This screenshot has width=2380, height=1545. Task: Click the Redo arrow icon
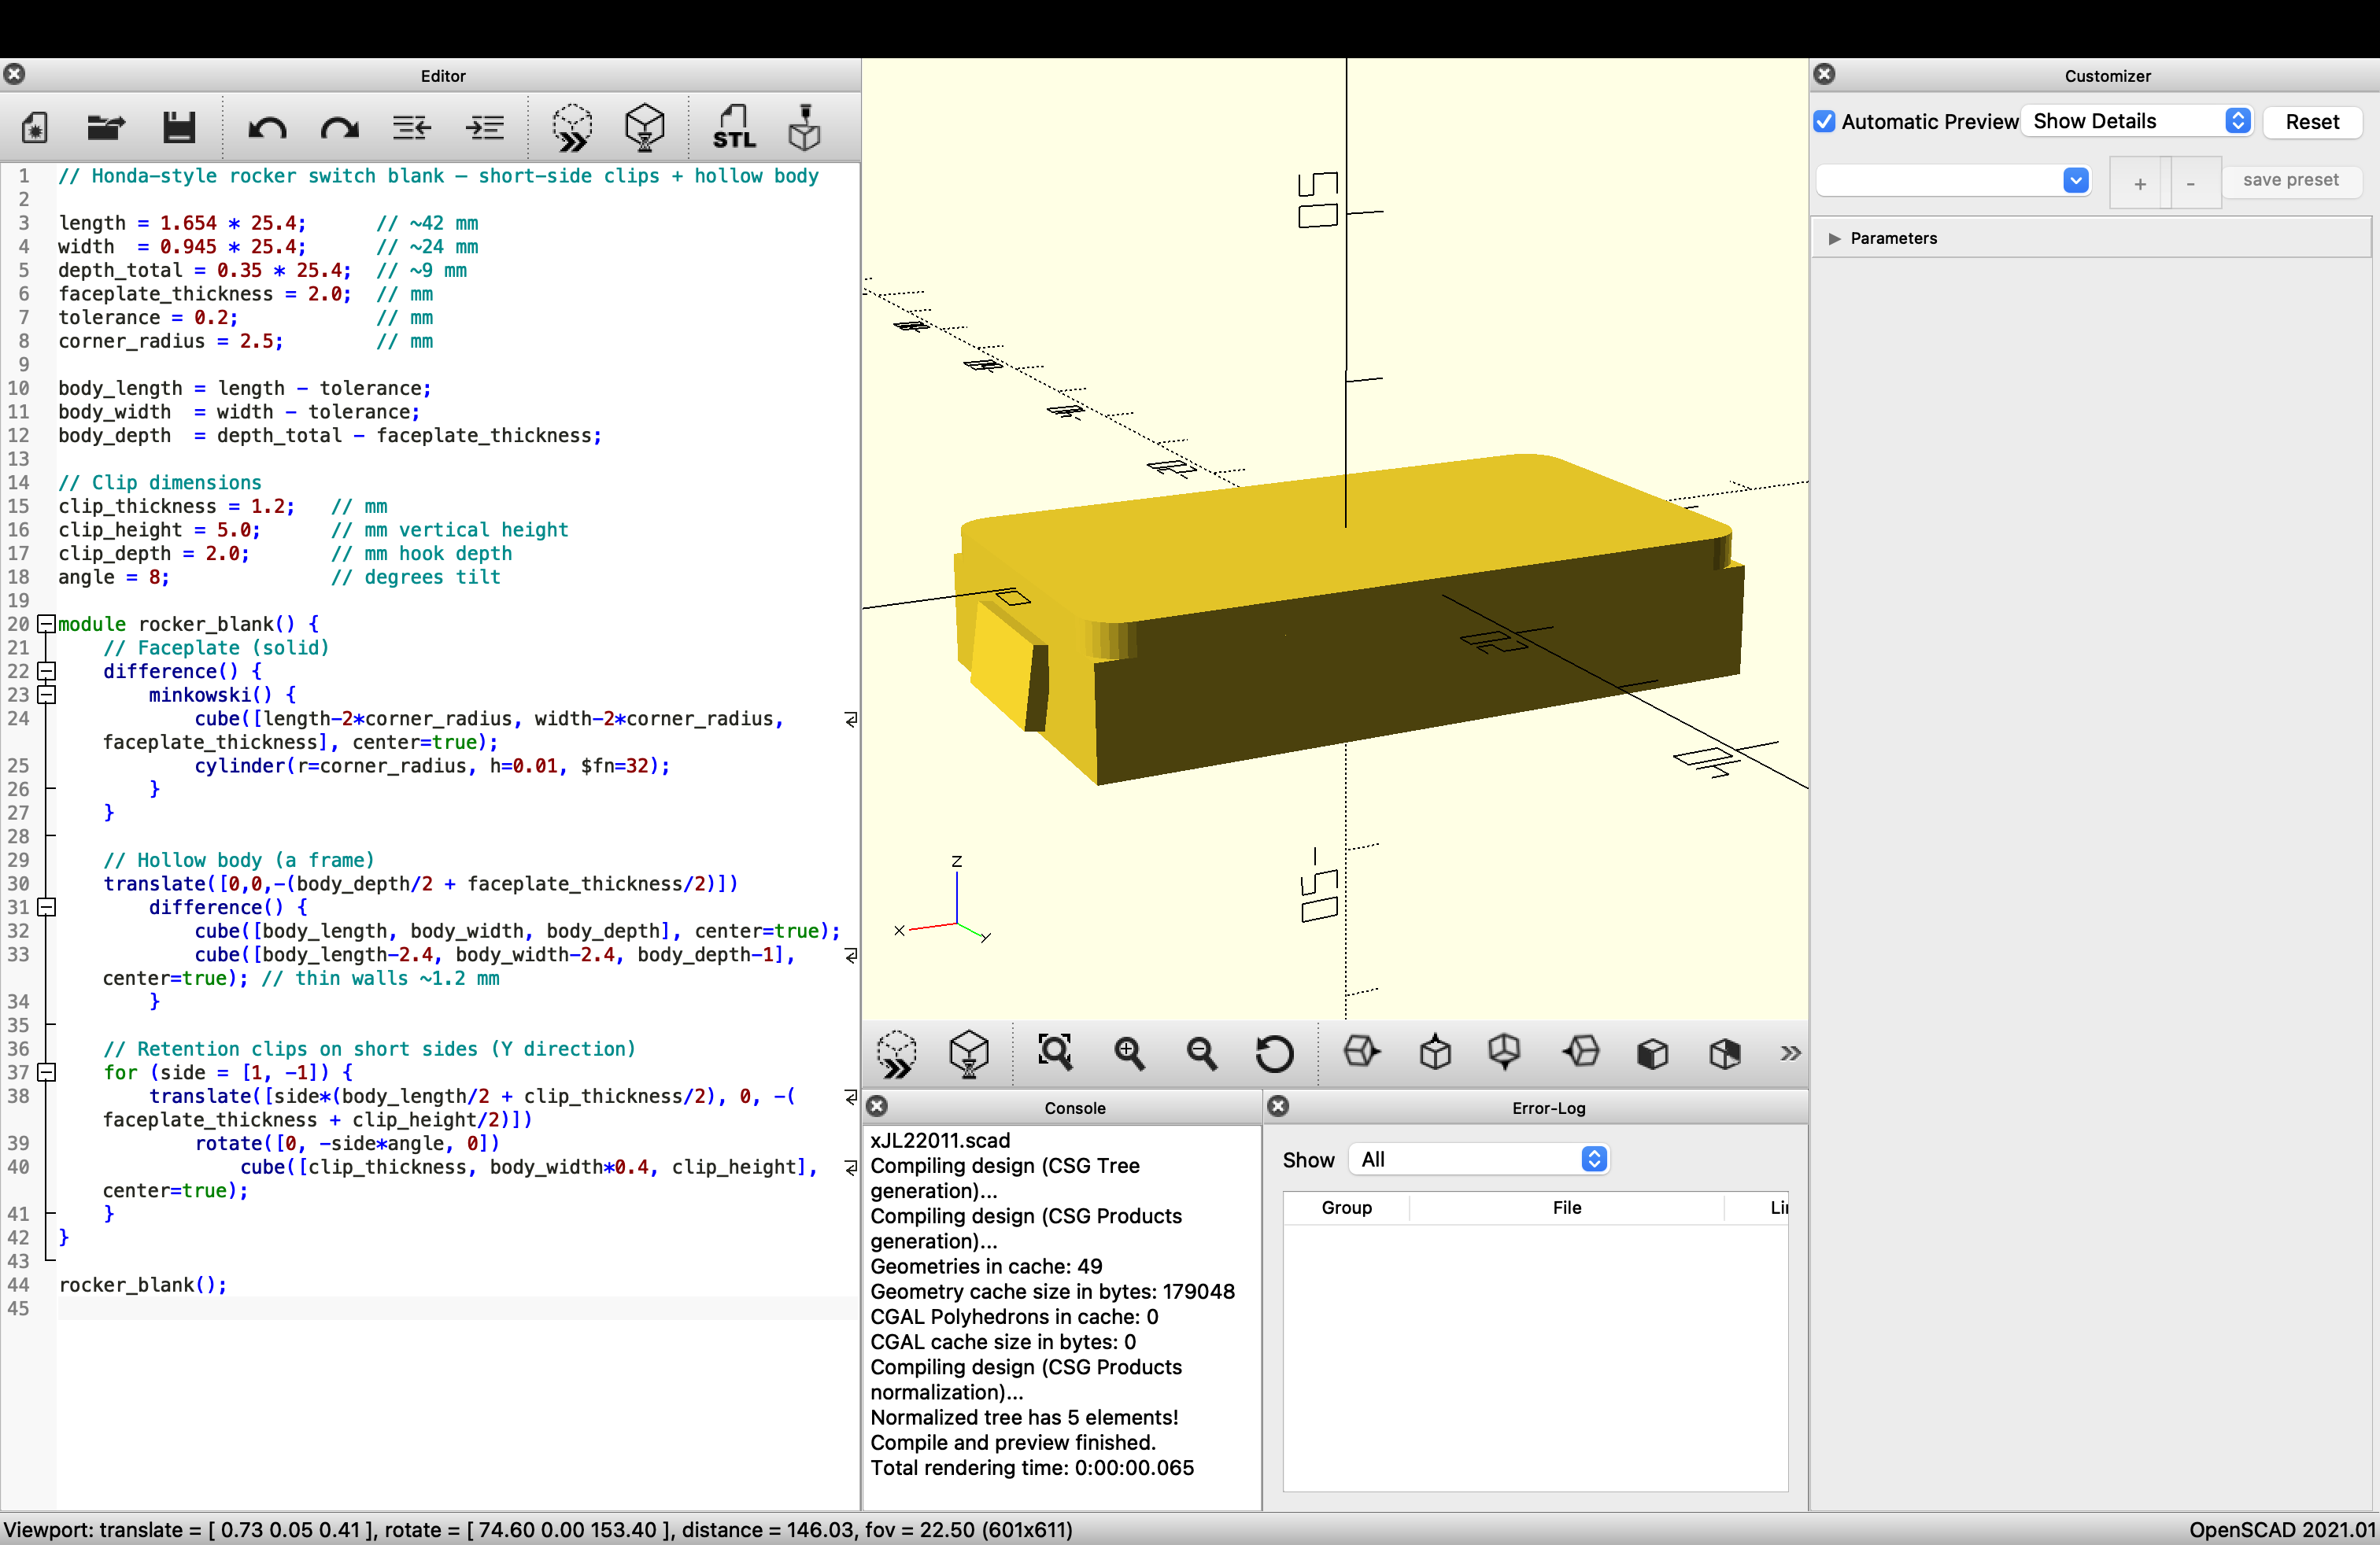[339, 128]
